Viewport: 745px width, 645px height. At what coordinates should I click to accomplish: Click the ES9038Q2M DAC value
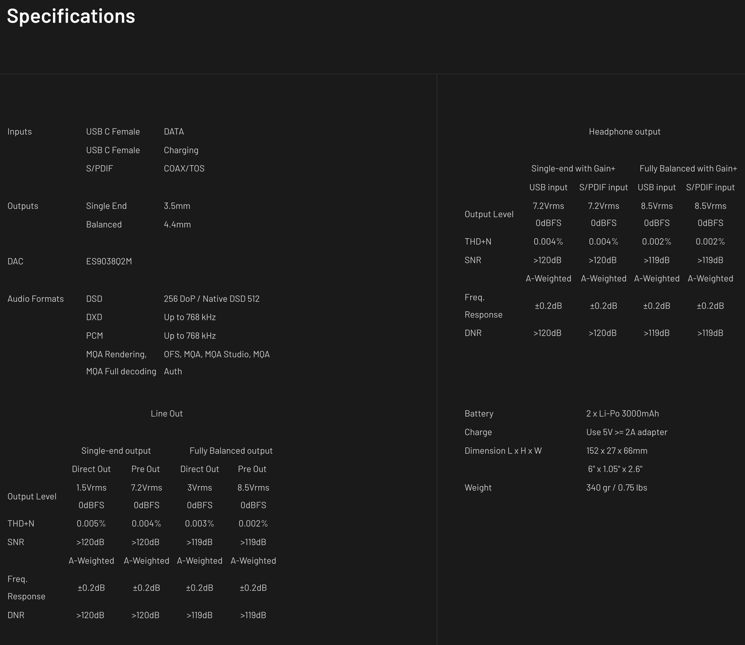click(109, 261)
